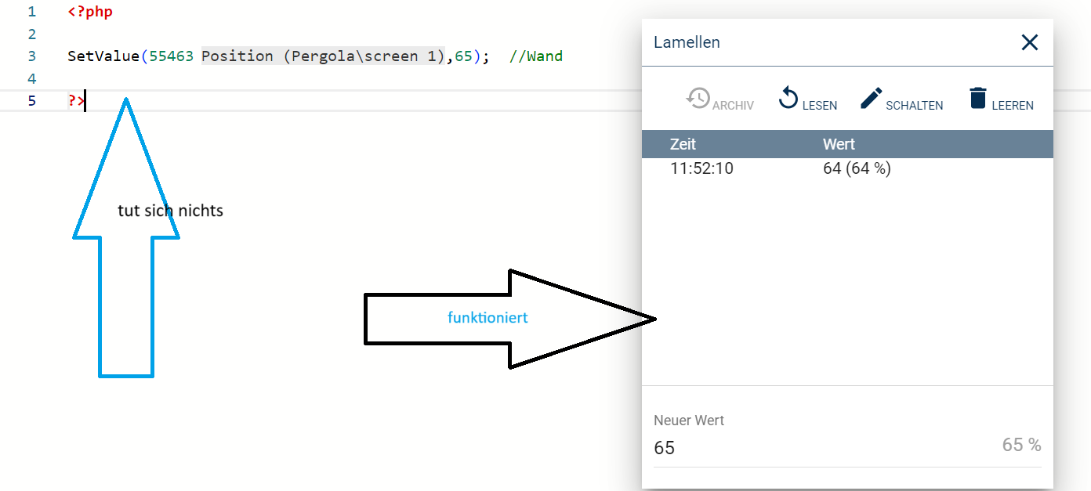Viewport: 1091px width, 491px height.
Task: Open the ARCHIV history clock icon
Action: tap(698, 99)
